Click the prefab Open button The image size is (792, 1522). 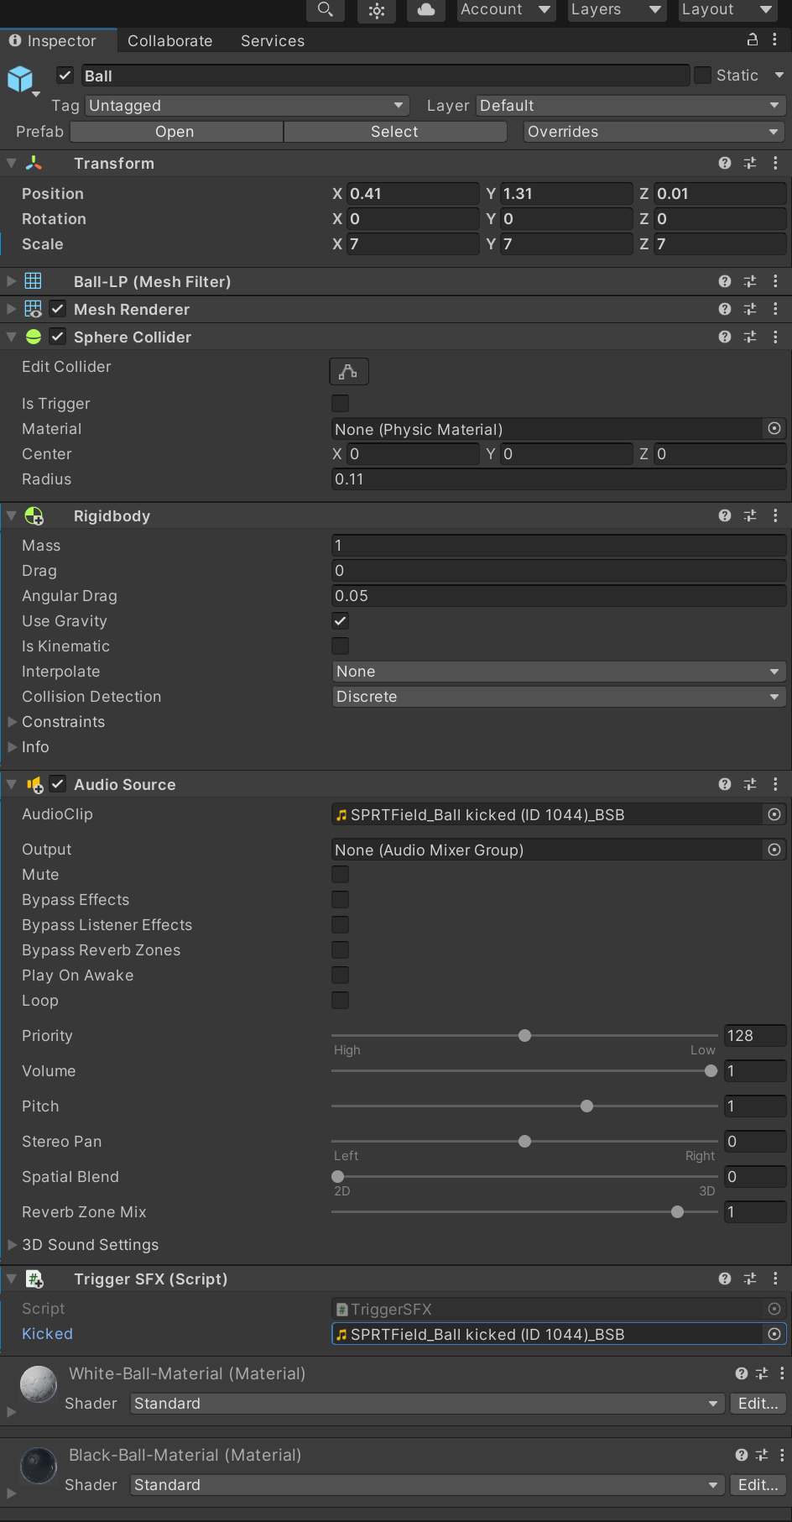point(175,132)
